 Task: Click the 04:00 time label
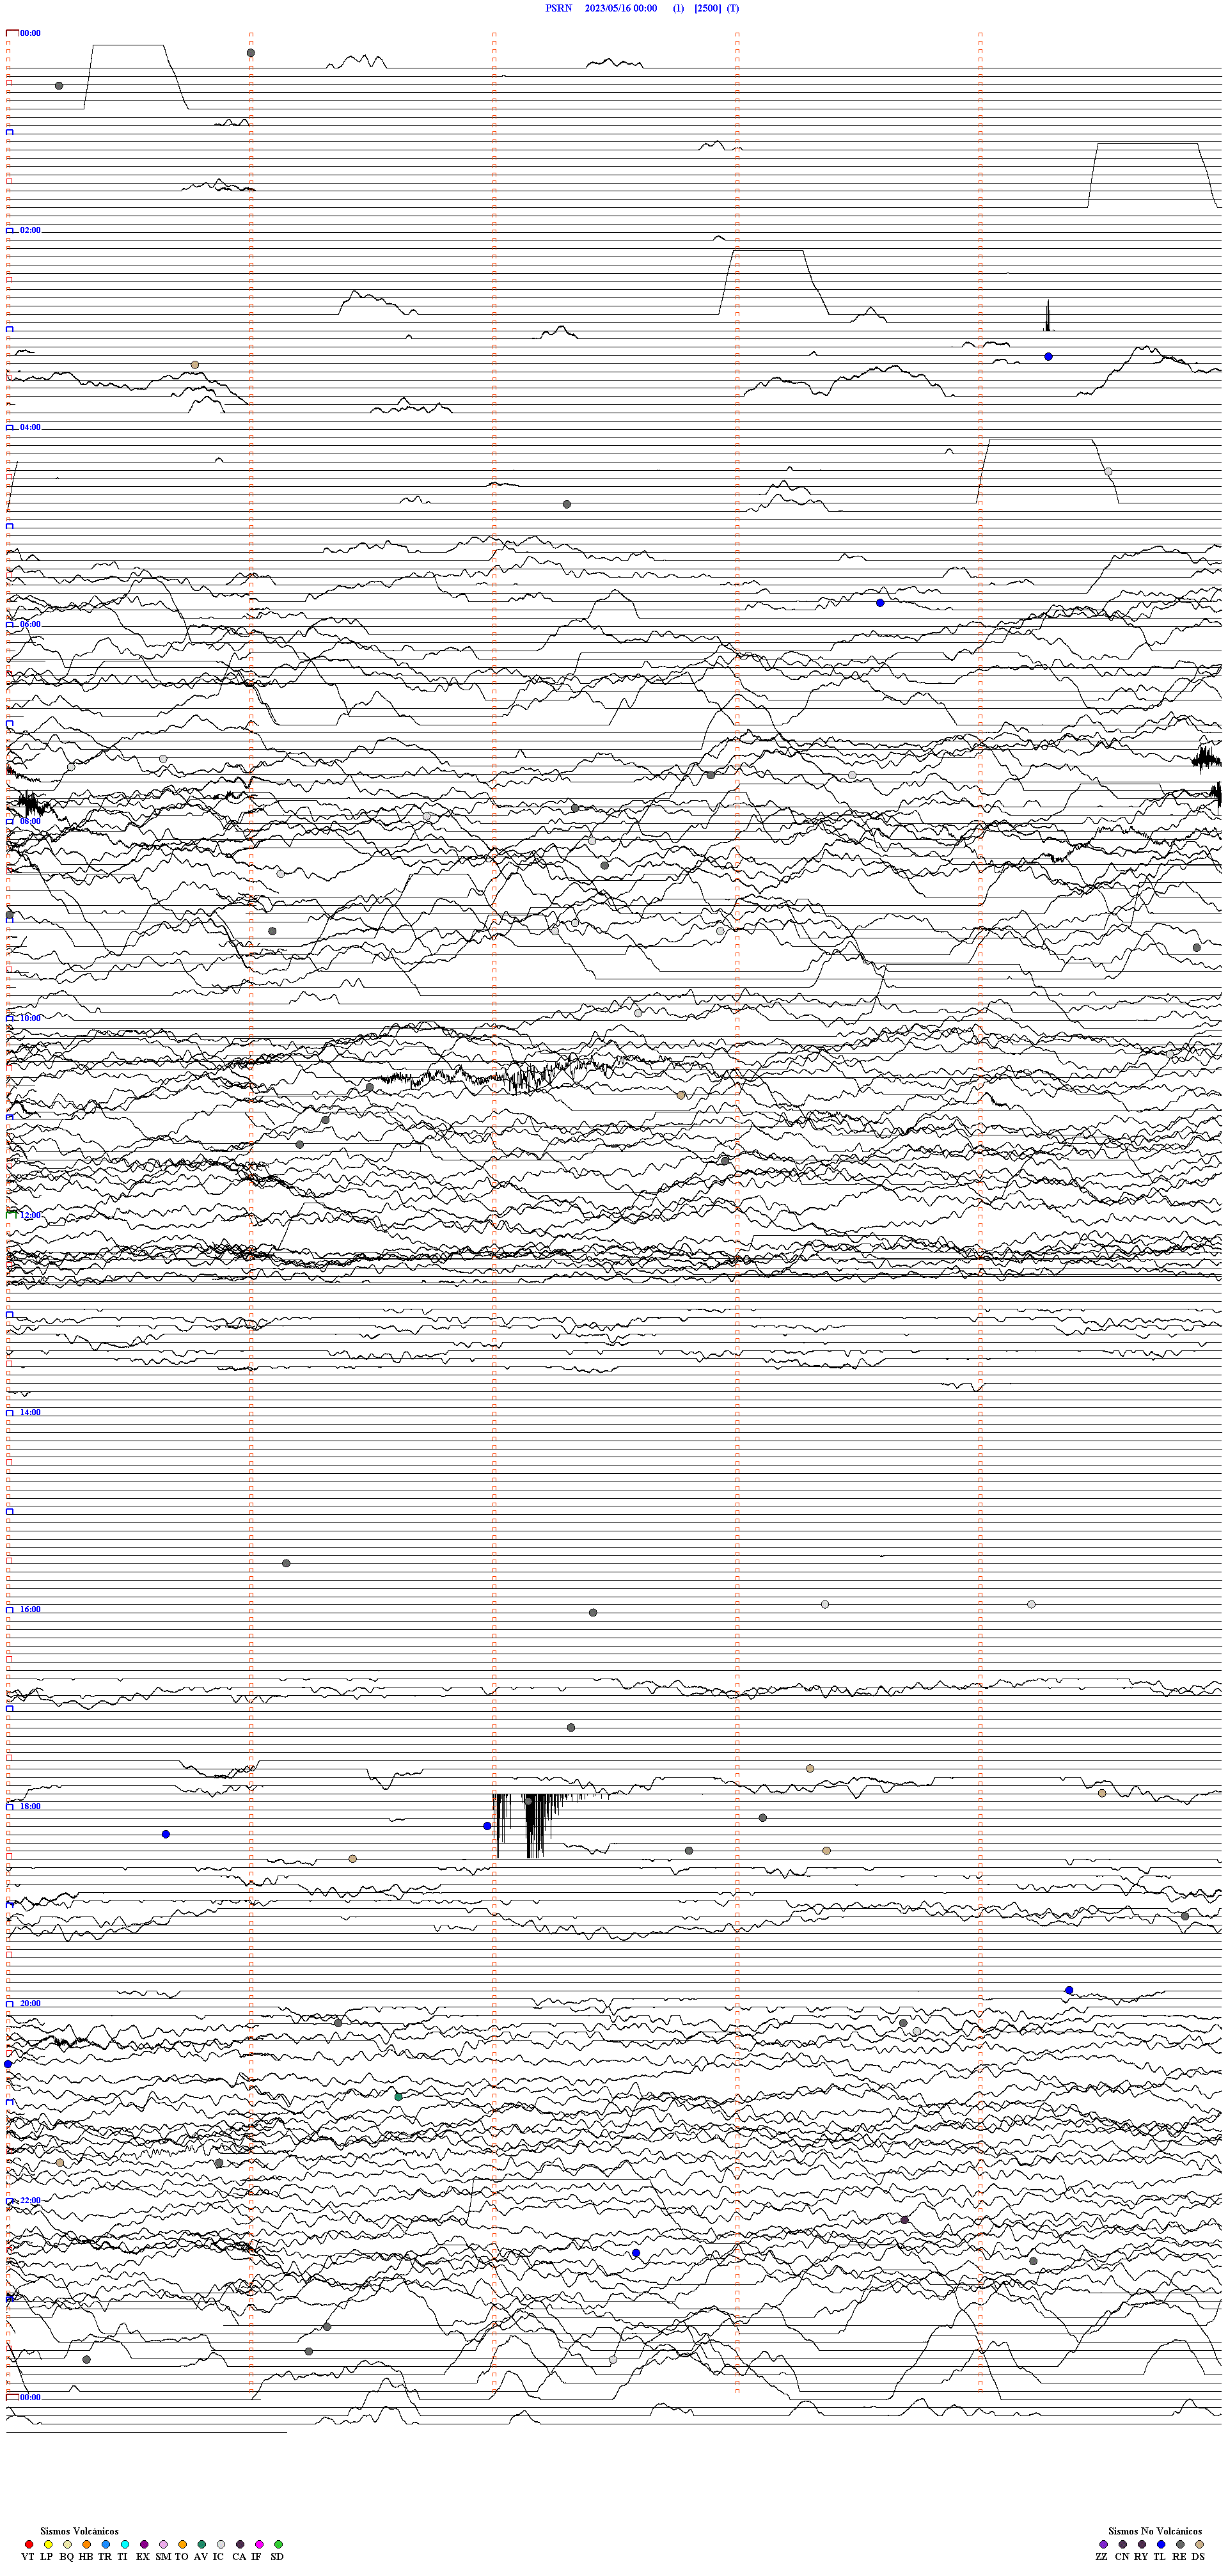tap(30, 427)
